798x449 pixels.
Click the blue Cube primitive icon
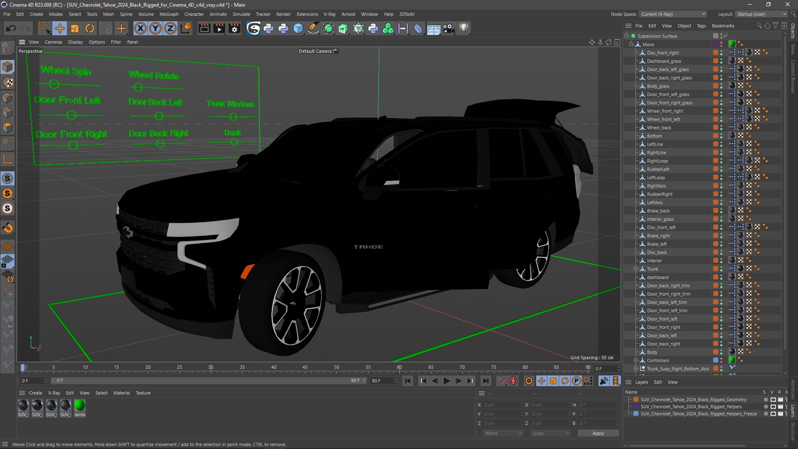pyautogui.click(x=298, y=28)
